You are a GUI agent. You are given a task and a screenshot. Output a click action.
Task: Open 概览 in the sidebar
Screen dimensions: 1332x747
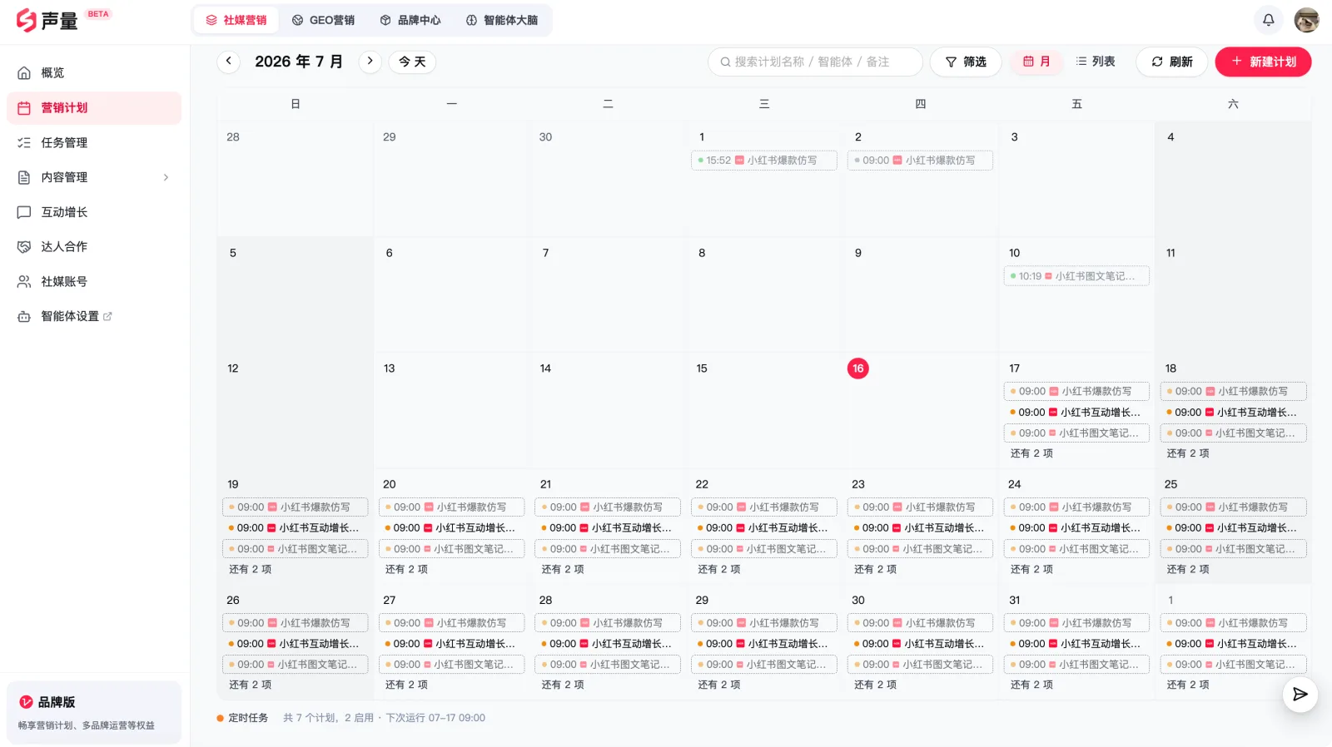pyautogui.click(x=94, y=73)
